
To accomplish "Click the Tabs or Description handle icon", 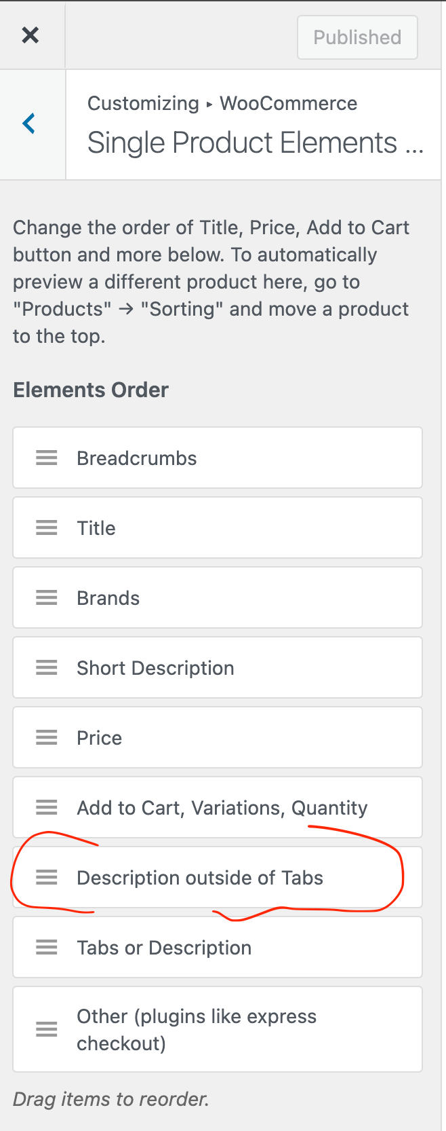I will (x=47, y=948).
